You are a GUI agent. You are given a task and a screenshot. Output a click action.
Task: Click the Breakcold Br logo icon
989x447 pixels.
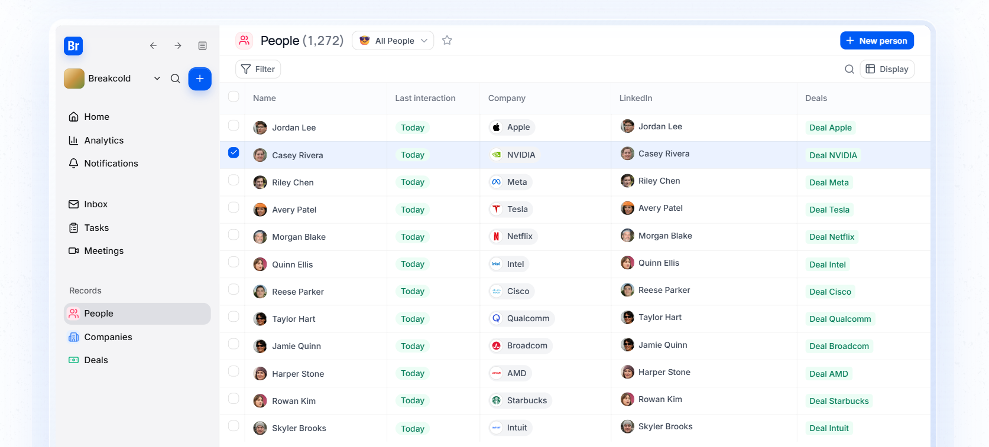(x=73, y=46)
